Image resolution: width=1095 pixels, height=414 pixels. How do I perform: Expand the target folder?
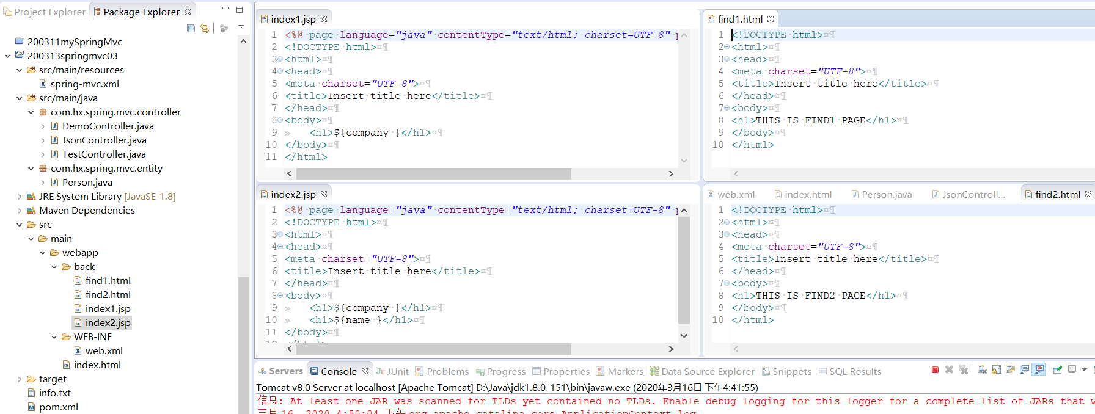(19, 379)
